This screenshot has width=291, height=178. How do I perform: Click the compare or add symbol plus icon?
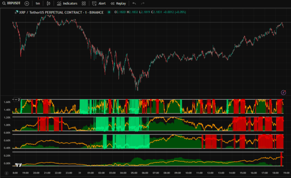coord(27,3)
